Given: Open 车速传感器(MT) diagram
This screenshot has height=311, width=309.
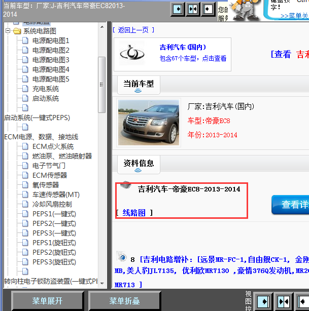Looking at the screenshot, I should 56,195.
